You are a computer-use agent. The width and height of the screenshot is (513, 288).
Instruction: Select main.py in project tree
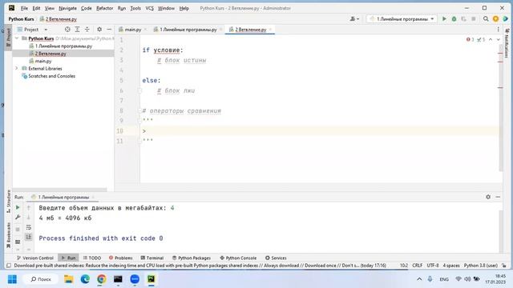pyautogui.click(x=42, y=61)
